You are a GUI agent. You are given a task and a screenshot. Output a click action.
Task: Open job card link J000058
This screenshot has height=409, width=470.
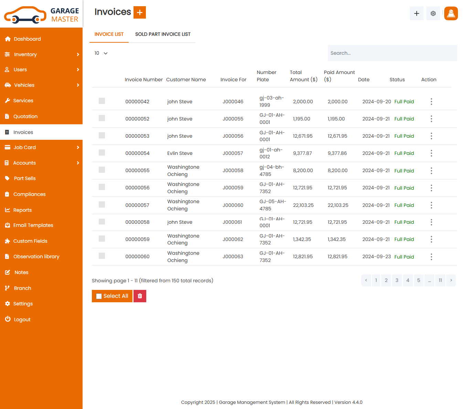pos(233,170)
